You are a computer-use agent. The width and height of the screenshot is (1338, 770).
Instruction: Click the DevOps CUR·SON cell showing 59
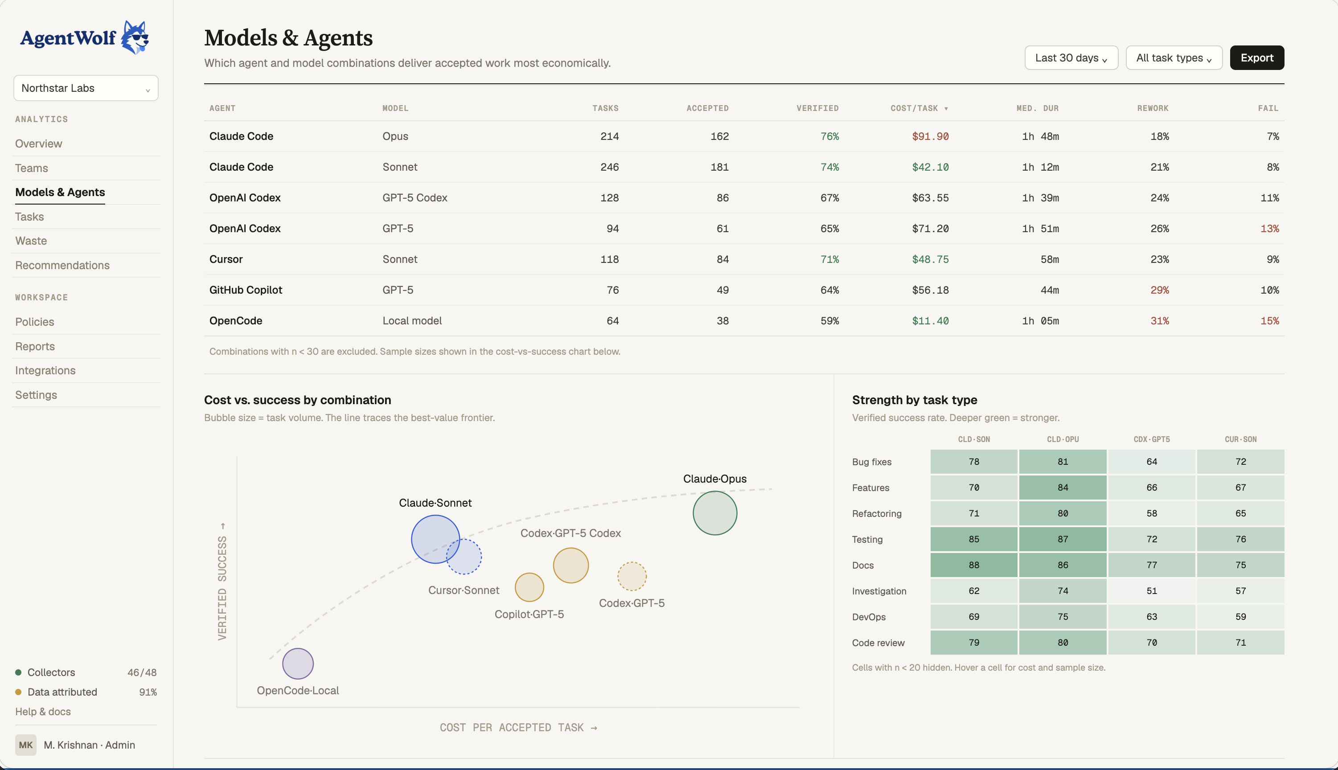tap(1240, 617)
